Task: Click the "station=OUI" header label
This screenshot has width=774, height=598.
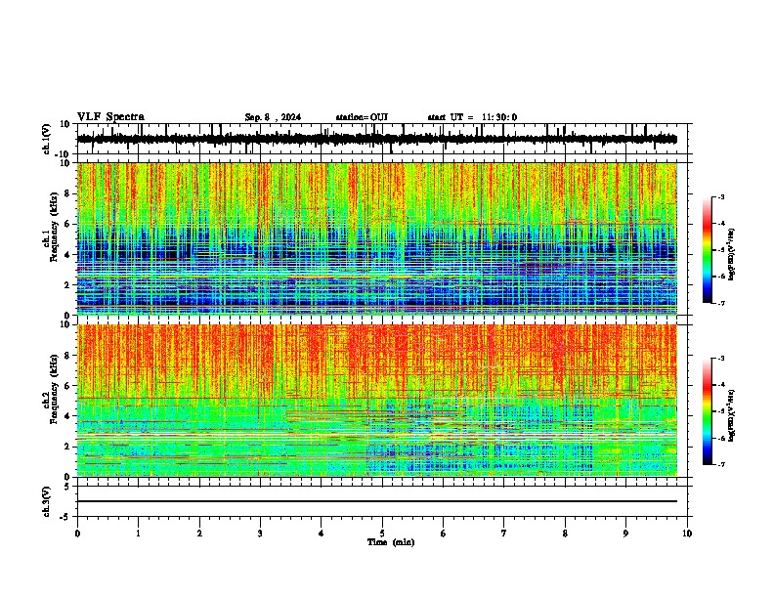Action: point(362,117)
